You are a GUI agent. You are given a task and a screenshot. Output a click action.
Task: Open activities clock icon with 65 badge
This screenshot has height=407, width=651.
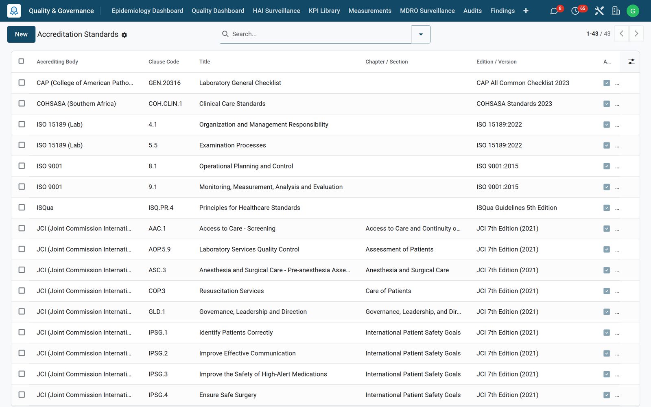click(x=575, y=11)
